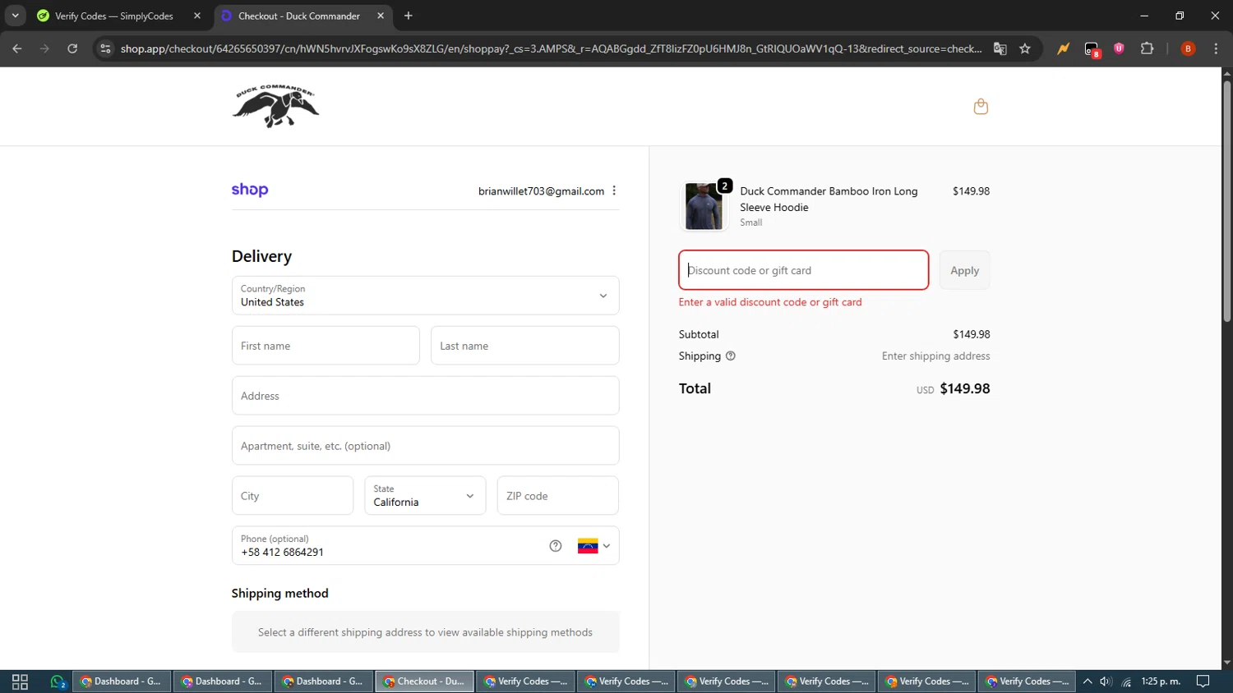Click the hoodie product thumbnail
1233x693 pixels.
pos(704,206)
